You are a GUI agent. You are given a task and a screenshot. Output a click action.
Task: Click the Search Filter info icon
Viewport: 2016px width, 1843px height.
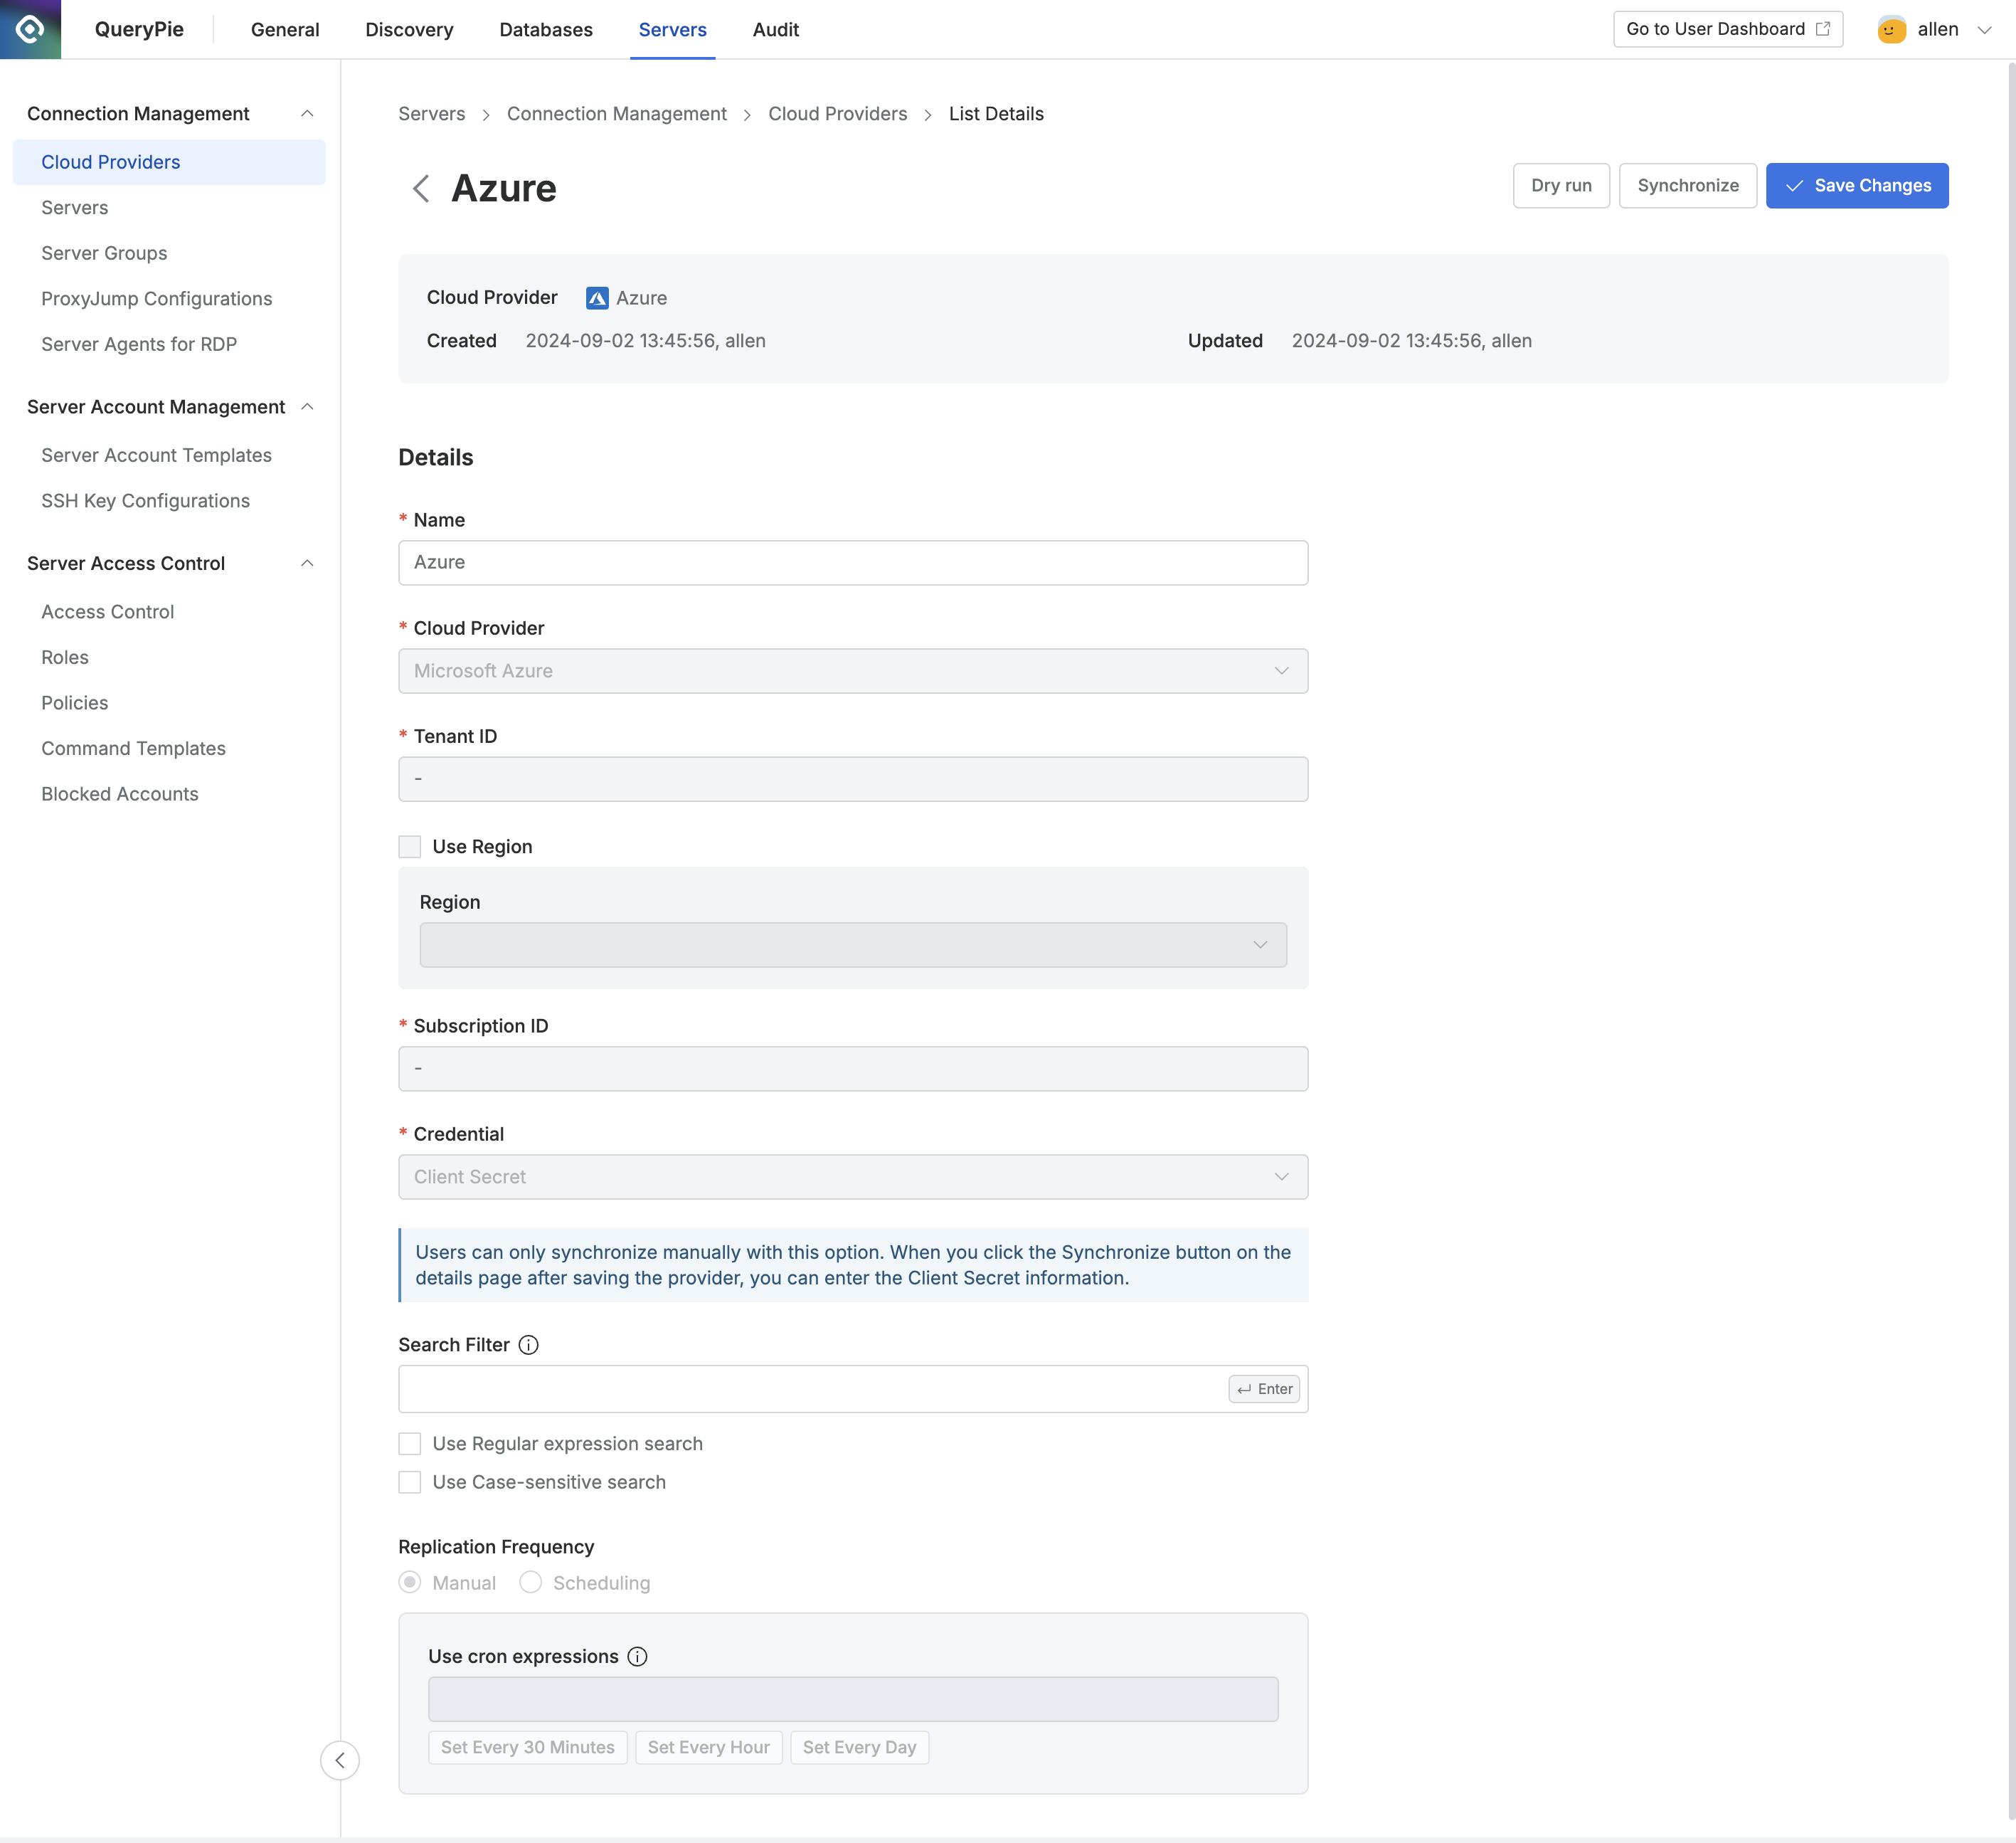(529, 1345)
